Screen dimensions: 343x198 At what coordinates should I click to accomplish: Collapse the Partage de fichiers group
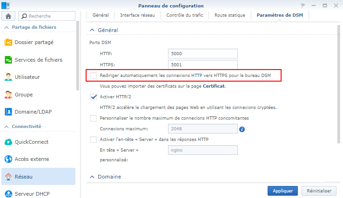click(x=7, y=27)
